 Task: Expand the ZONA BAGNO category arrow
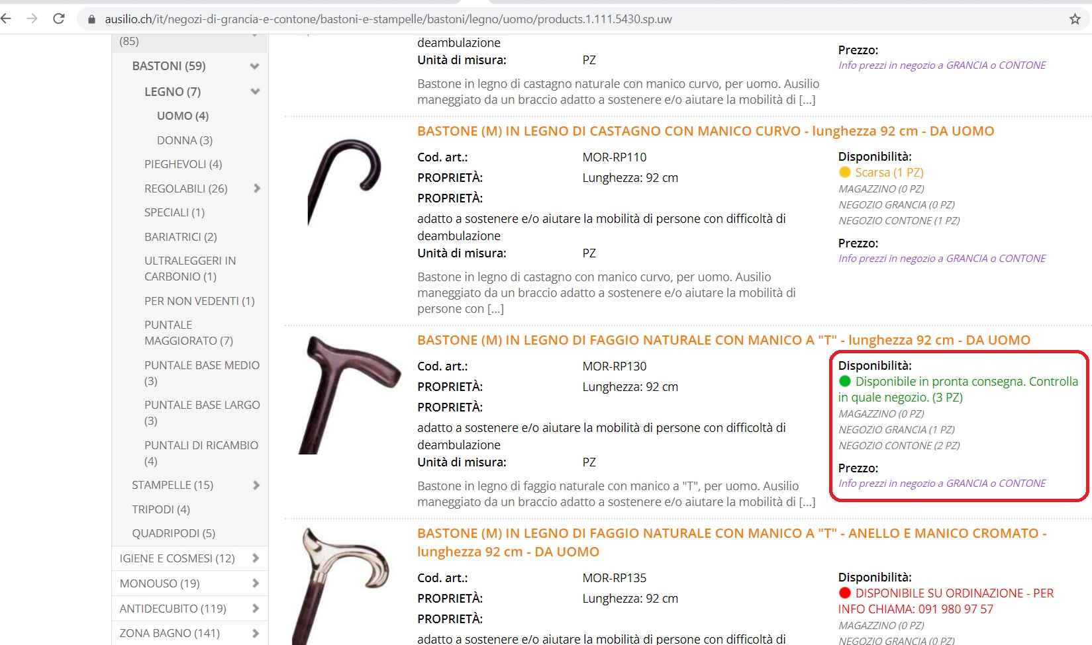coord(256,633)
